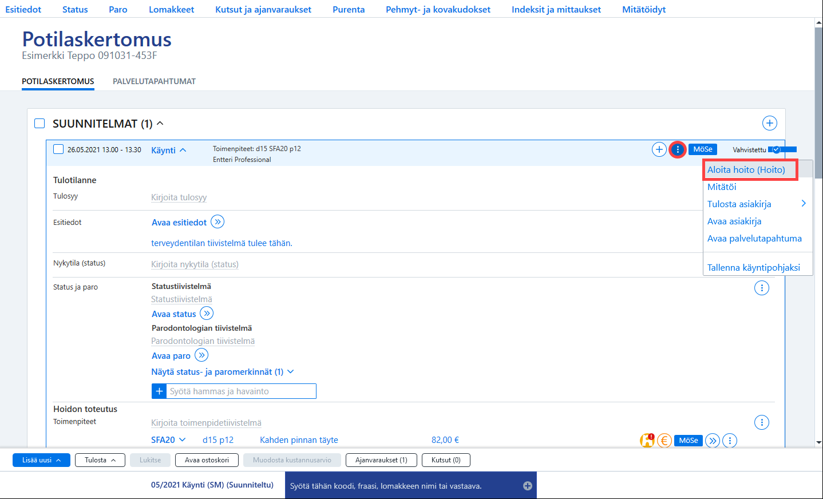
Task: Click double-arrow icon next to Avaa status
Action: [207, 313]
